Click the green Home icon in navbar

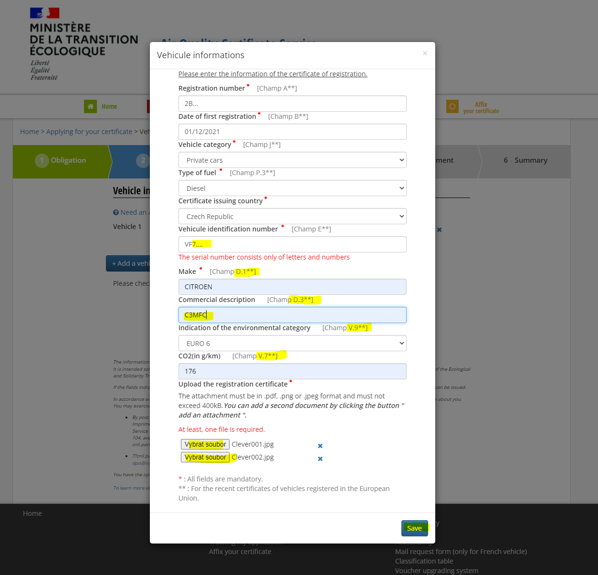(x=90, y=106)
